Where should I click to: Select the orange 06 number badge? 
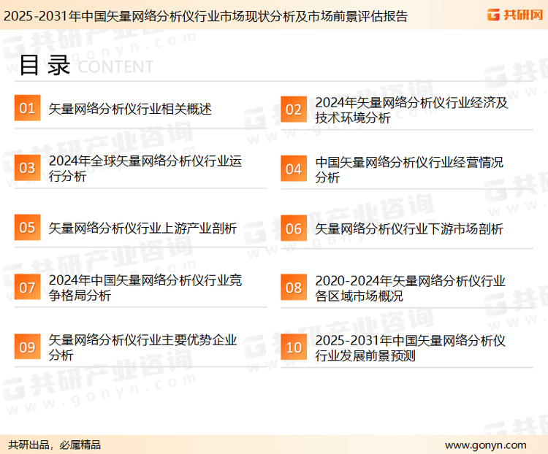pos(294,228)
